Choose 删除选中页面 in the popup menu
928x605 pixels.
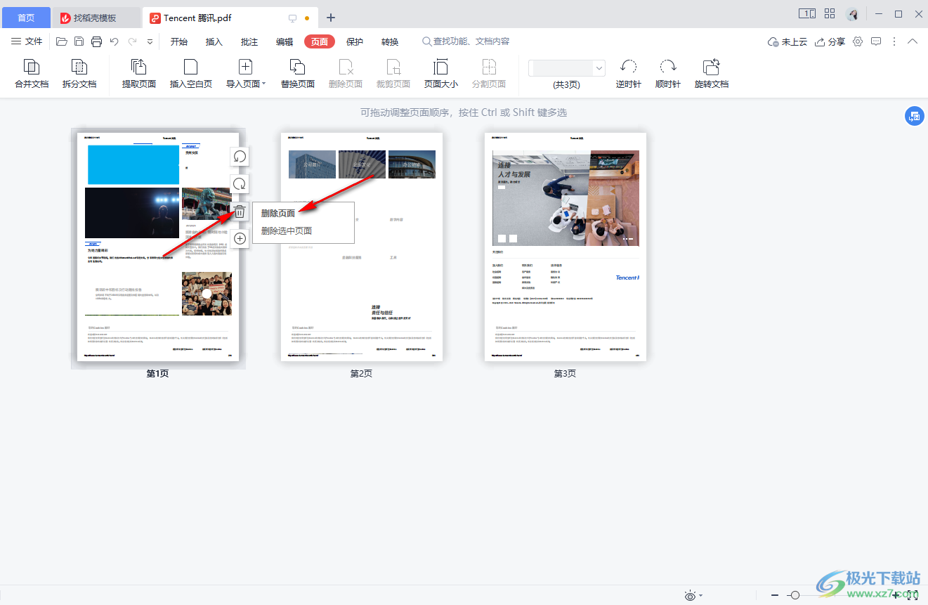coord(303,230)
